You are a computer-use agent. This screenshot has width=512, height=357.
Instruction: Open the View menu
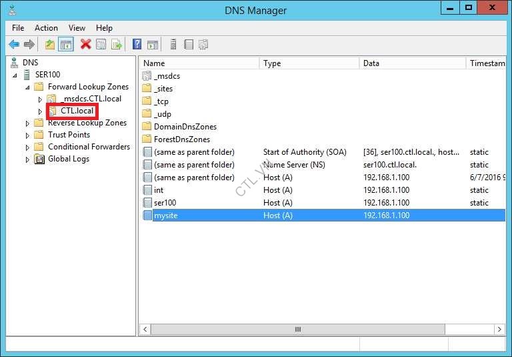pos(77,28)
